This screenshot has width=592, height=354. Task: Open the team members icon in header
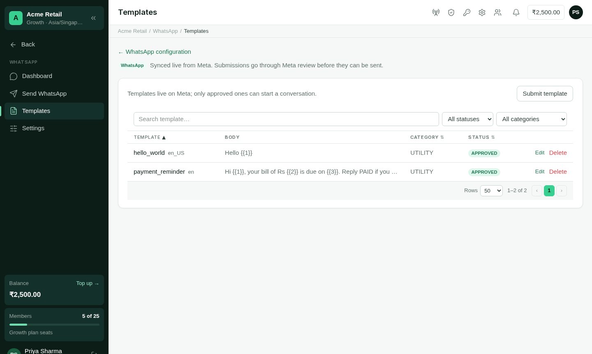click(497, 12)
